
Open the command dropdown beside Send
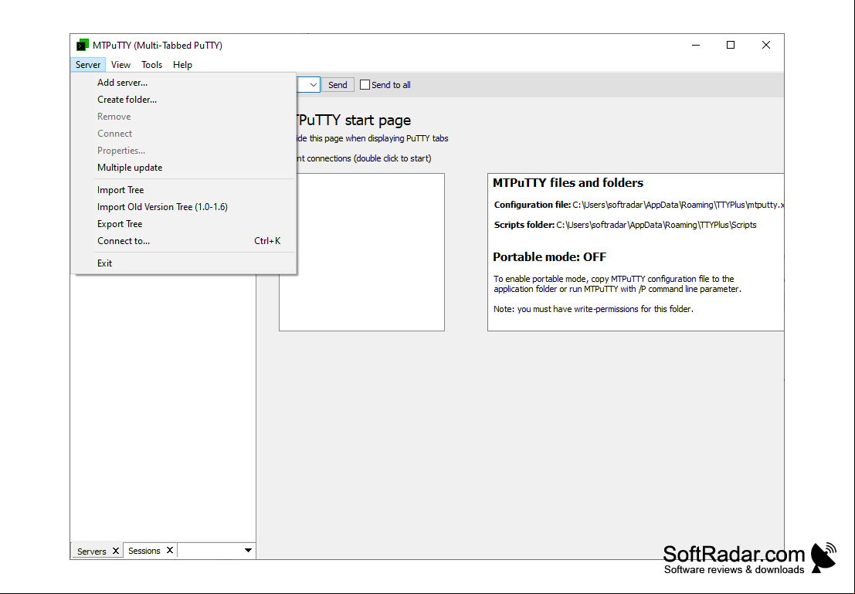click(313, 84)
